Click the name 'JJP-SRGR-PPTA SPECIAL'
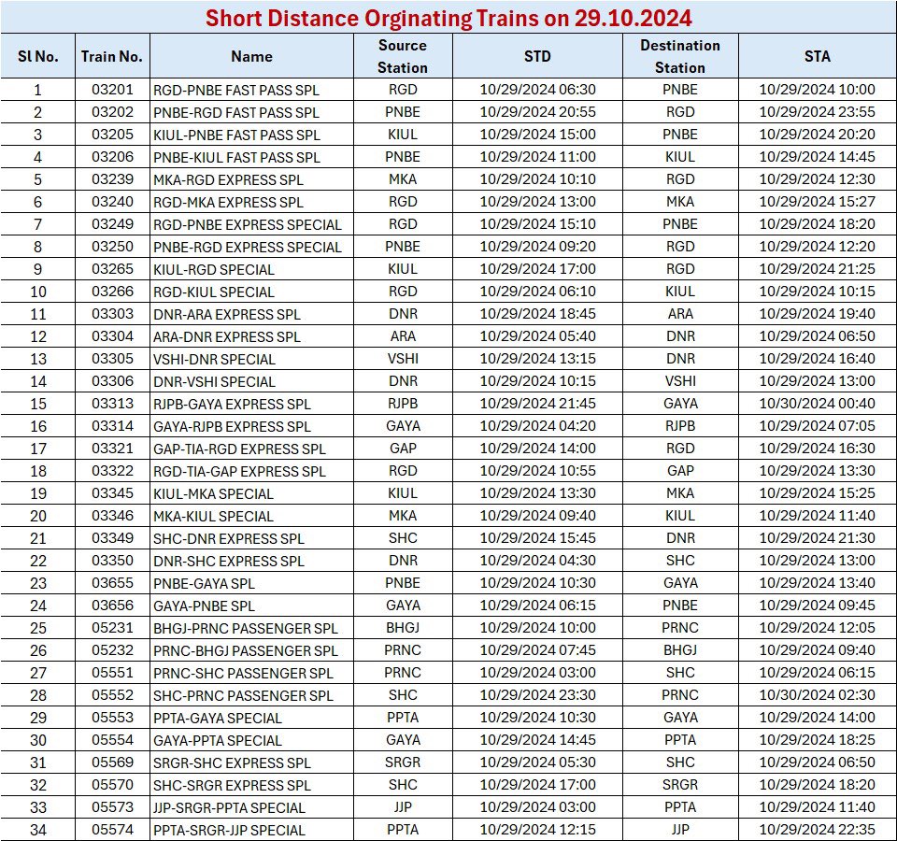Image resolution: width=897 pixels, height=841 pixels. [229, 807]
